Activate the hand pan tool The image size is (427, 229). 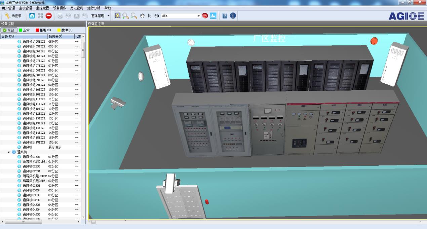[x=142, y=16]
